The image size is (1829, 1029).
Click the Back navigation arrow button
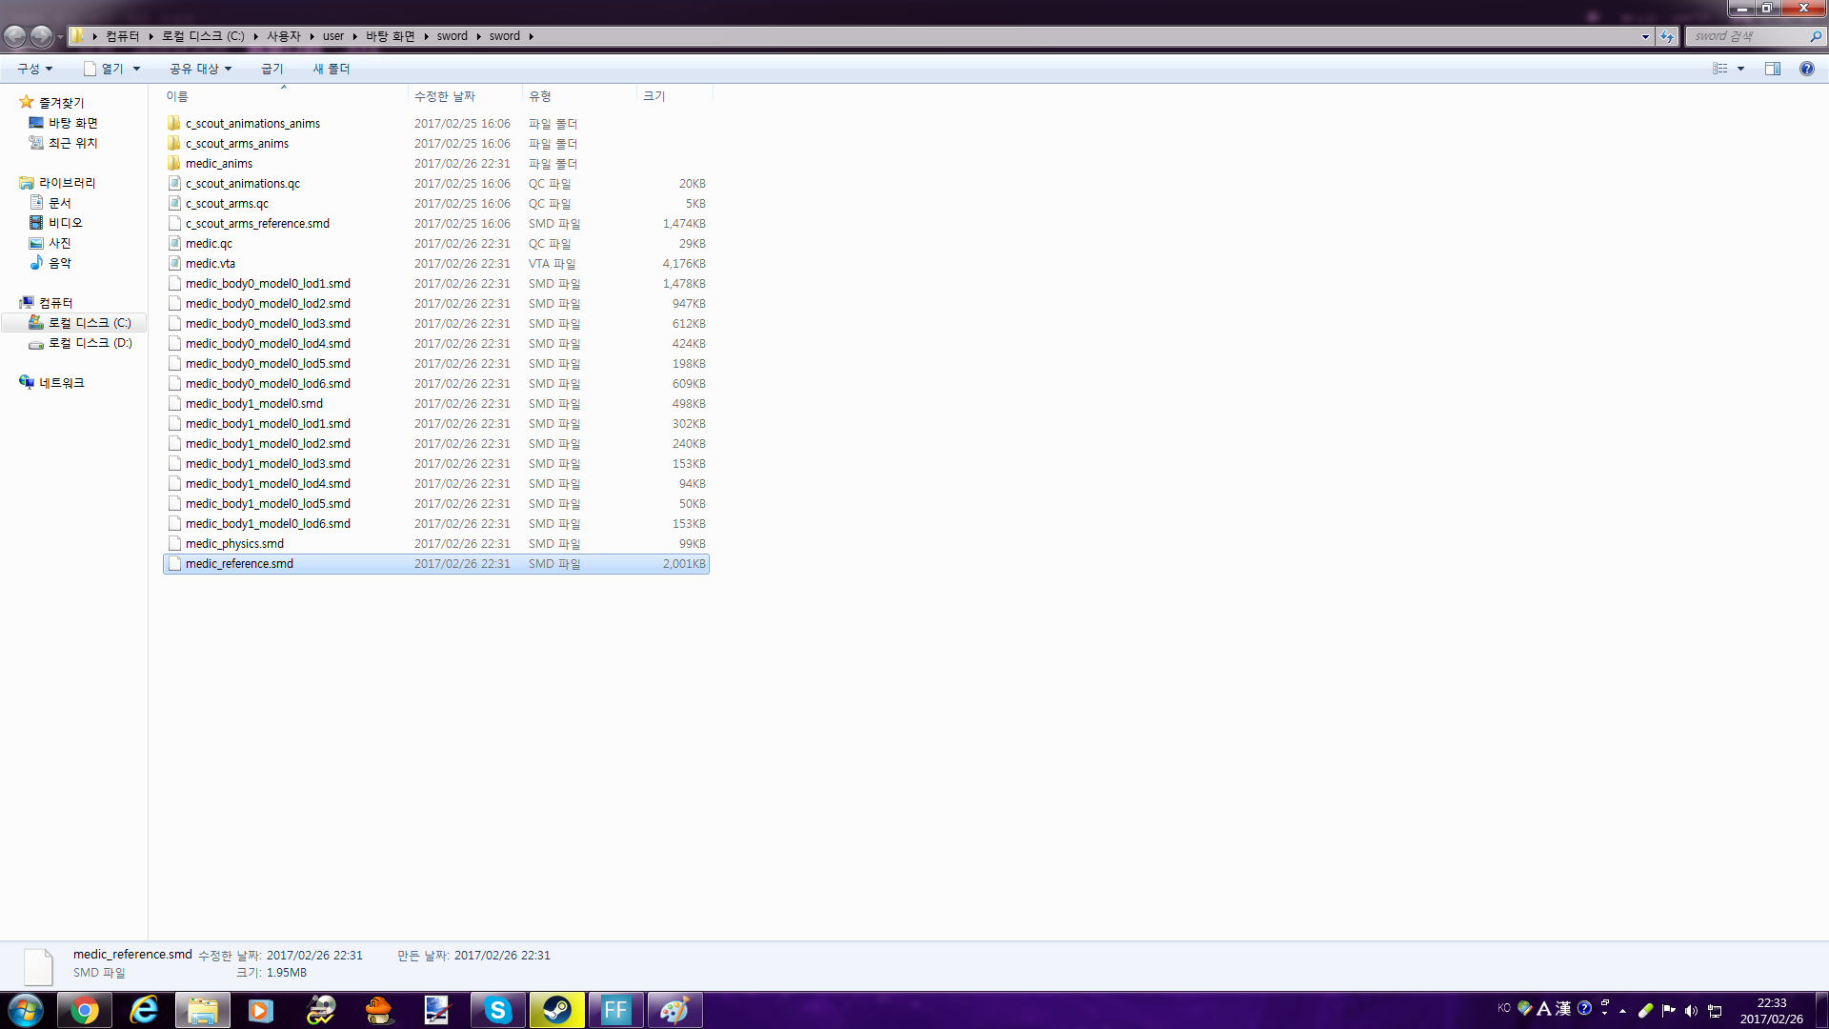[15, 36]
